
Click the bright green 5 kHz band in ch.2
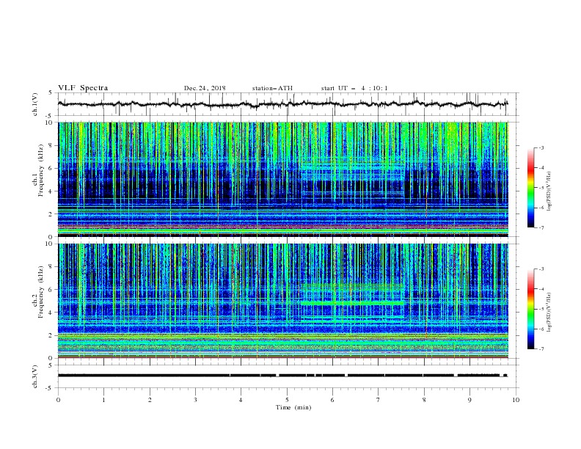pyautogui.click(x=352, y=304)
